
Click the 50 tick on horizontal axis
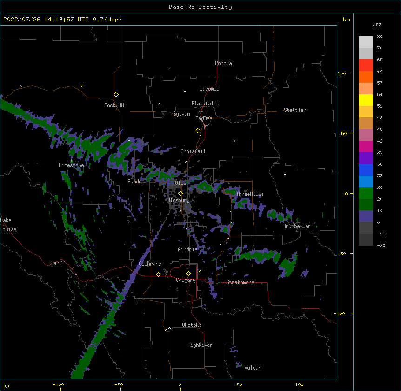point(239,384)
